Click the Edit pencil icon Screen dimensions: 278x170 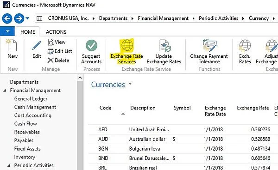(x=37, y=45)
